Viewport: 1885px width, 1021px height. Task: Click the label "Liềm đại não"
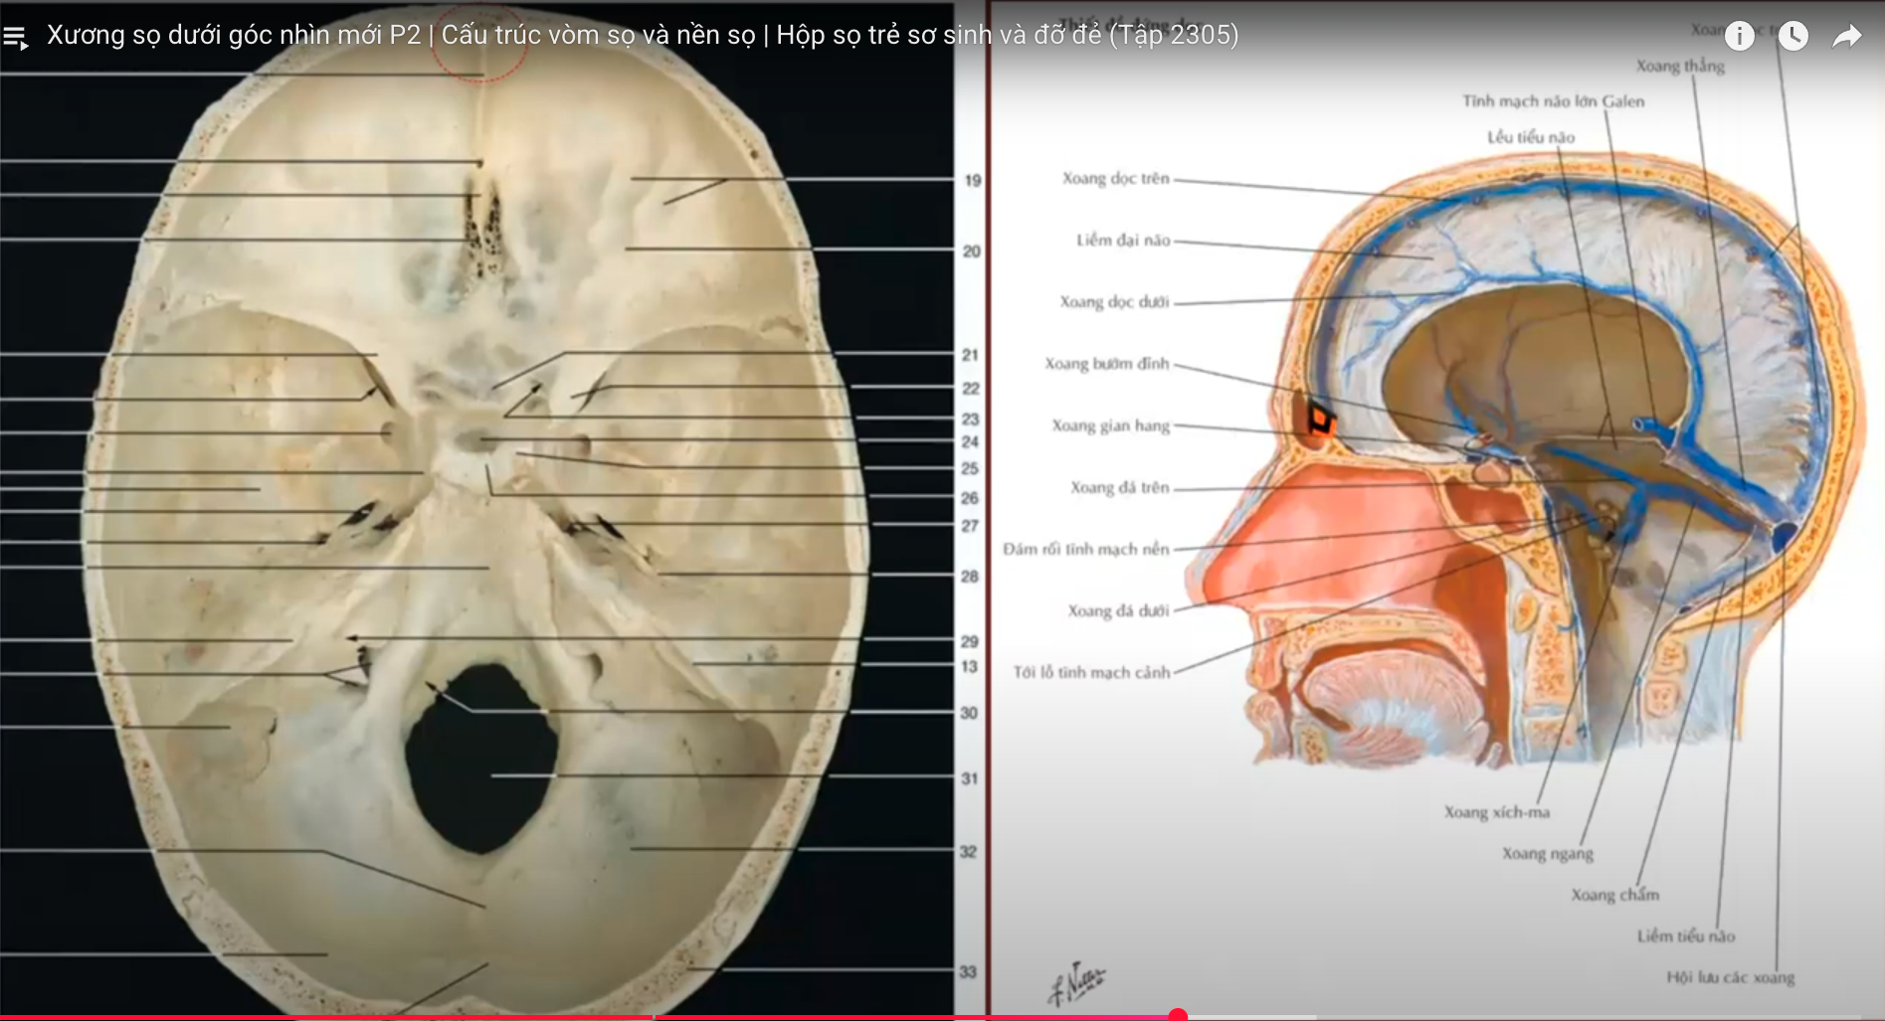(x=1123, y=240)
